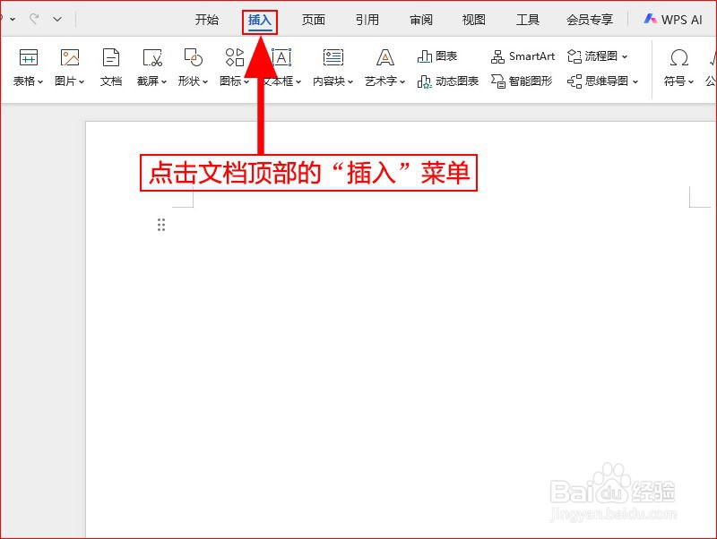Switch to the 审阅 review tab
The image size is (717, 539).
click(x=419, y=18)
